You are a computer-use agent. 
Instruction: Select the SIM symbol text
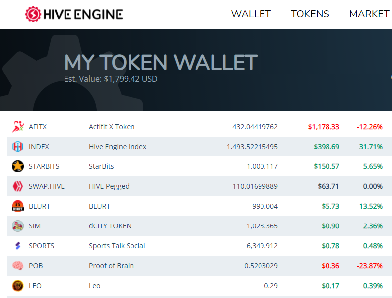[35, 226]
